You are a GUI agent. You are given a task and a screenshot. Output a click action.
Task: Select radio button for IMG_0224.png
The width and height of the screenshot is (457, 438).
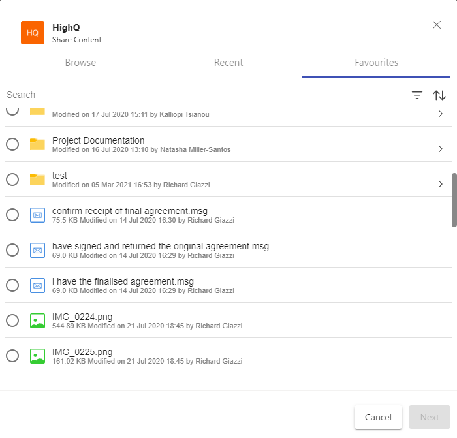[12, 321]
